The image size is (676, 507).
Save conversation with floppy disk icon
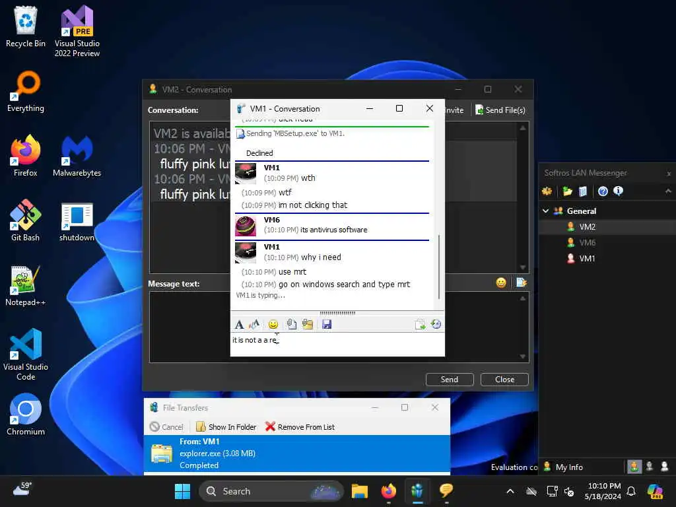click(x=327, y=324)
